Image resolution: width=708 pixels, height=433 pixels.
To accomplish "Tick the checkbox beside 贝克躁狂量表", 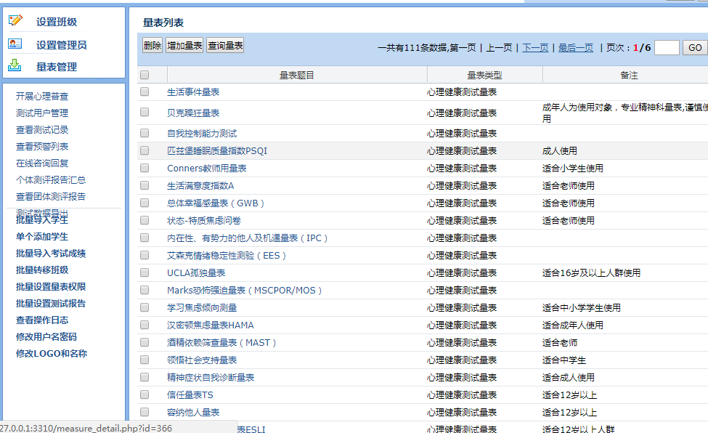I will coord(145,113).
